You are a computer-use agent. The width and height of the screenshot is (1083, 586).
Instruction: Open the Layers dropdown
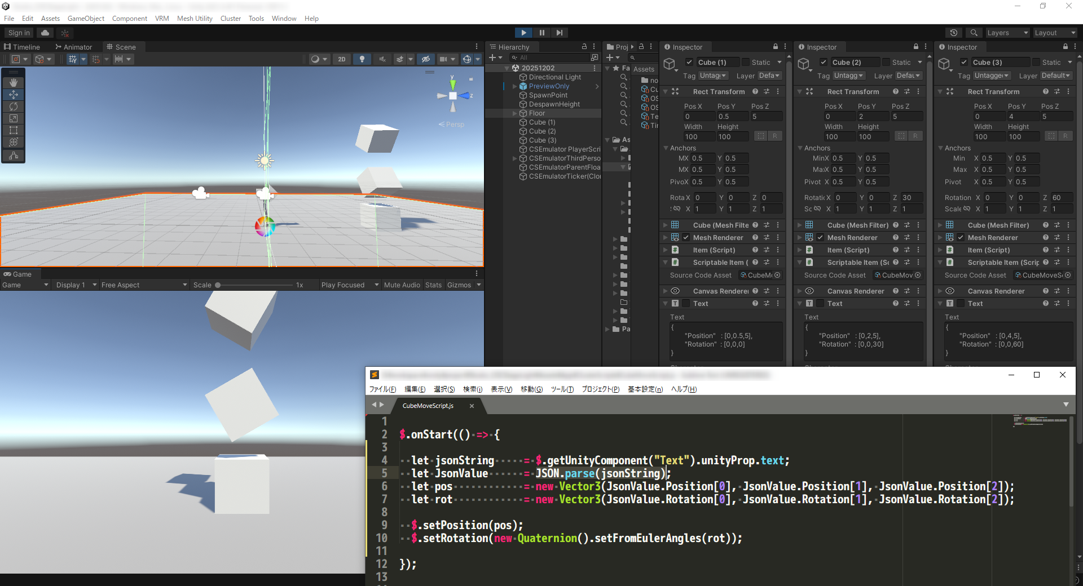pyautogui.click(x=1008, y=33)
